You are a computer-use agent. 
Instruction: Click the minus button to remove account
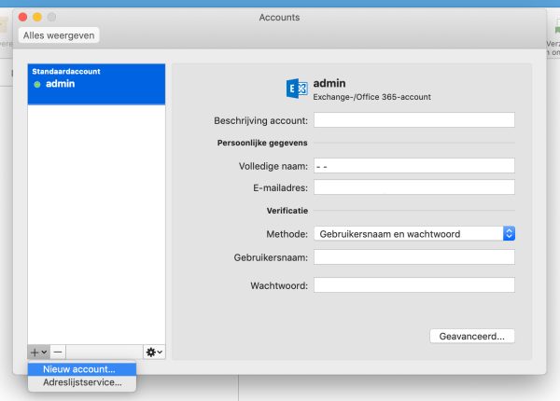click(x=58, y=352)
